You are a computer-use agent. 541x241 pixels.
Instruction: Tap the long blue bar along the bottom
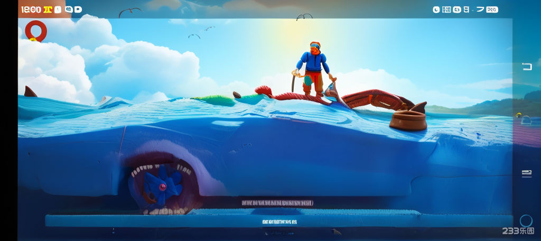(278, 221)
